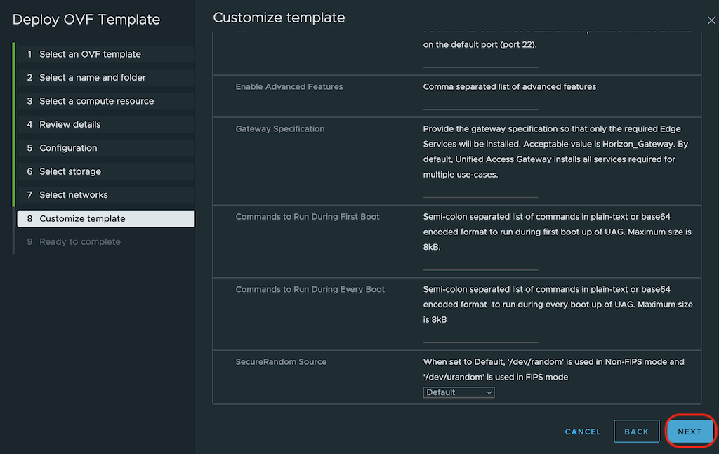719x454 pixels.
Task: Jump to step 3 Select a compute resource
Action: coord(96,101)
